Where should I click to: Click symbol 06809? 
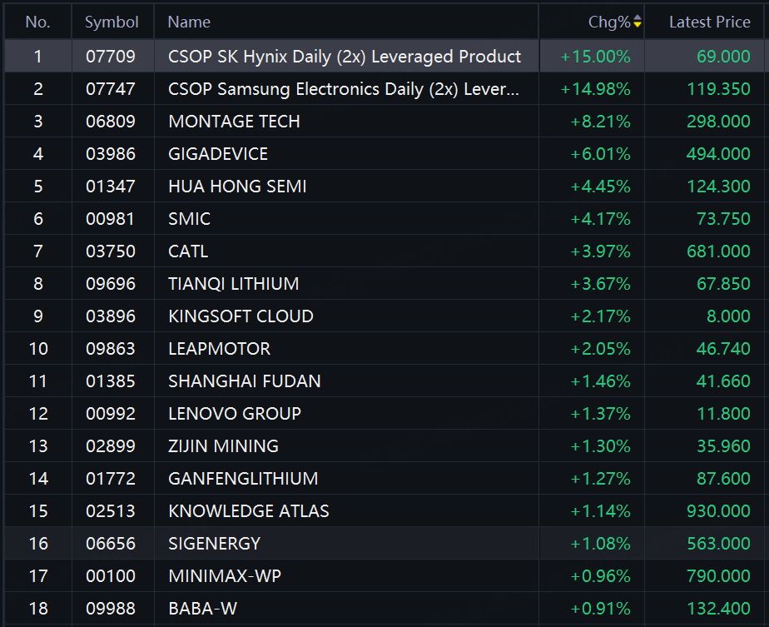111,122
